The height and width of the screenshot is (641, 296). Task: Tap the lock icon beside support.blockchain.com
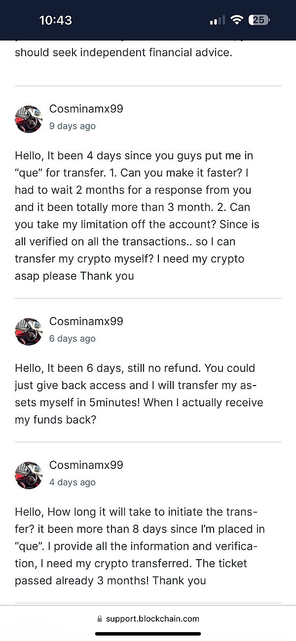[100, 619]
